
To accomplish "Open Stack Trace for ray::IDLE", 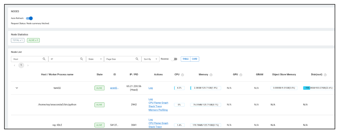I will point(155,127).
